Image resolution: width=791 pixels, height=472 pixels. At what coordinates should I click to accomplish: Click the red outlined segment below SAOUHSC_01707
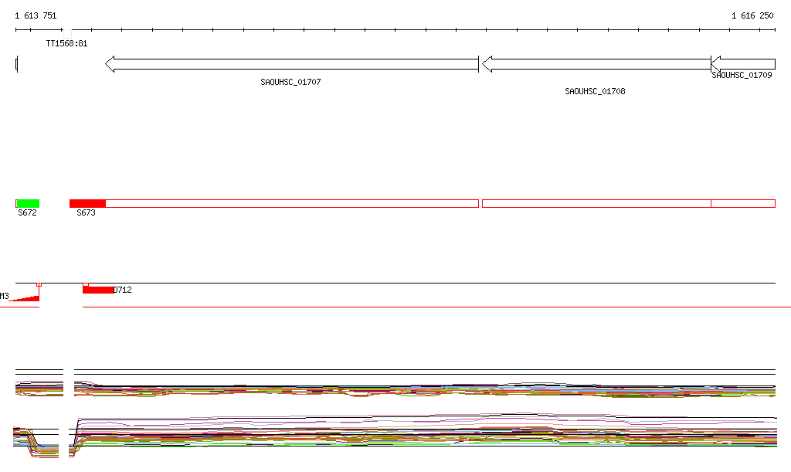point(292,204)
